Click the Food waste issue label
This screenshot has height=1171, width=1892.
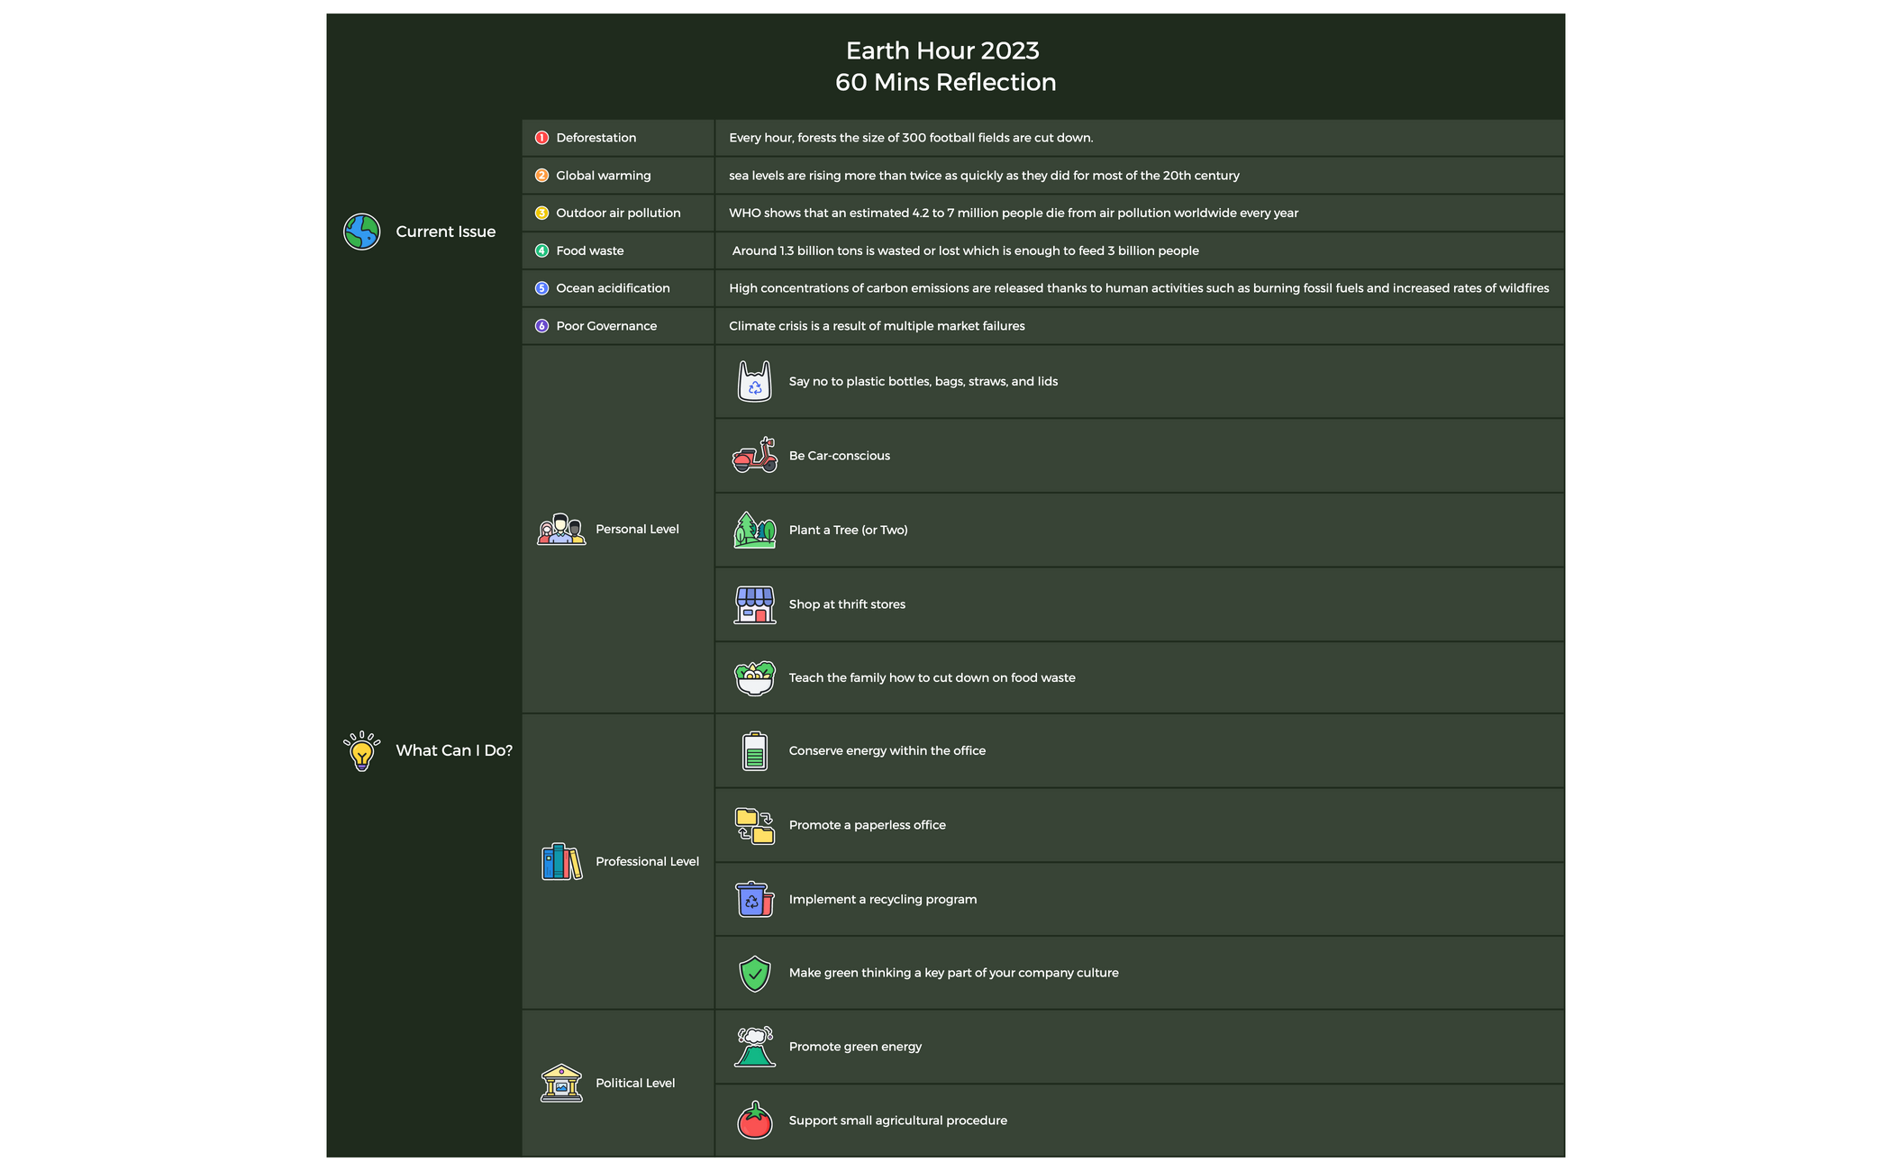(x=589, y=250)
